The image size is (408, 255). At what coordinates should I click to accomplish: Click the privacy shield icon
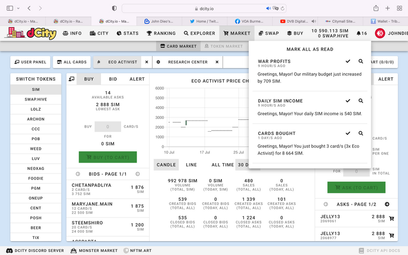coord(114,8)
